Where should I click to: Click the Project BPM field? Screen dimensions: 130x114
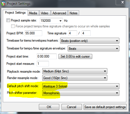click(33, 33)
